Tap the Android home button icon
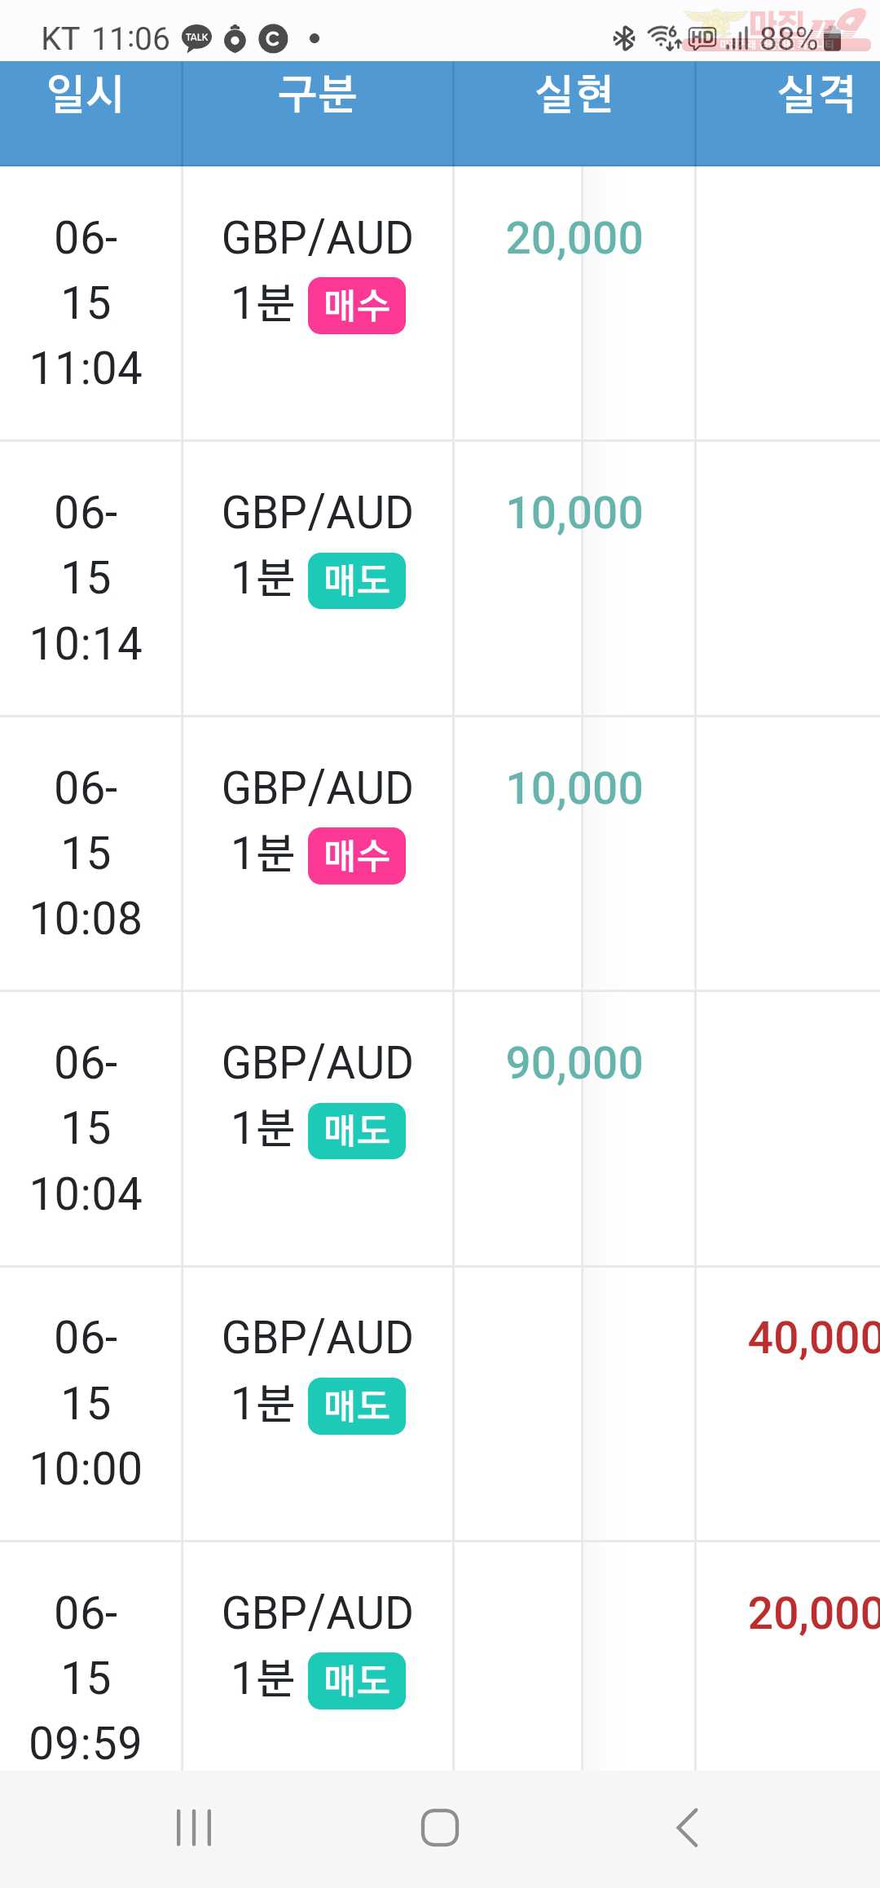 (x=440, y=1828)
